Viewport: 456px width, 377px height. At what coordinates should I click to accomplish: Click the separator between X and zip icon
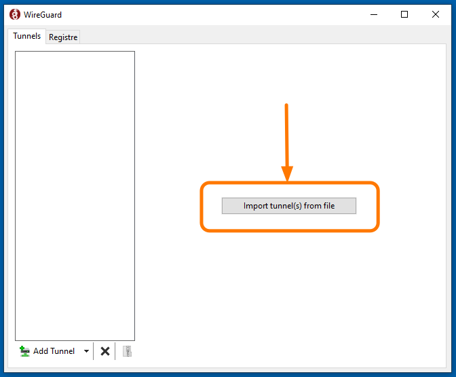[115, 351]
